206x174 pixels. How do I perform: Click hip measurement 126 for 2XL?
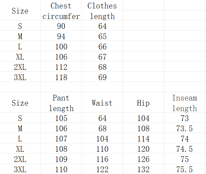[143, 159]
